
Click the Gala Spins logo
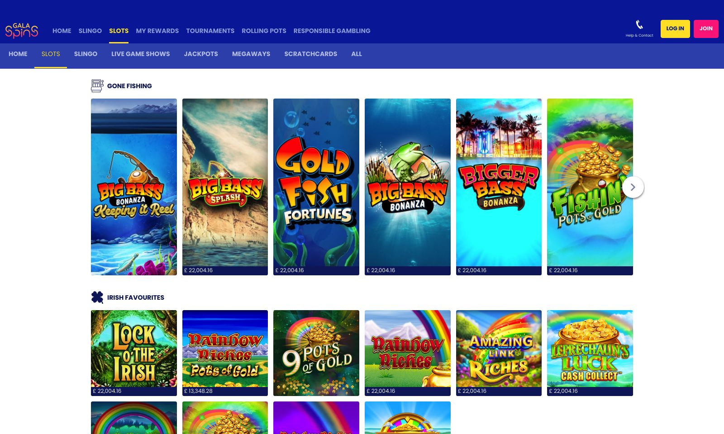point(21,30)
